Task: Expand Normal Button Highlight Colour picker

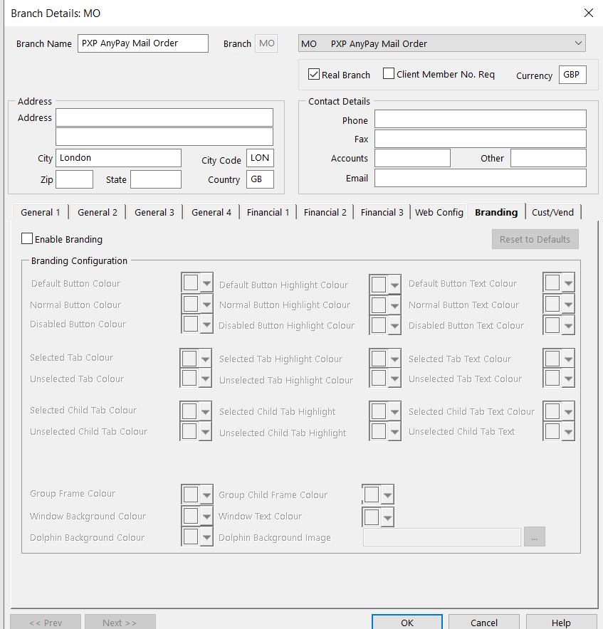Action: click(394, 305)
